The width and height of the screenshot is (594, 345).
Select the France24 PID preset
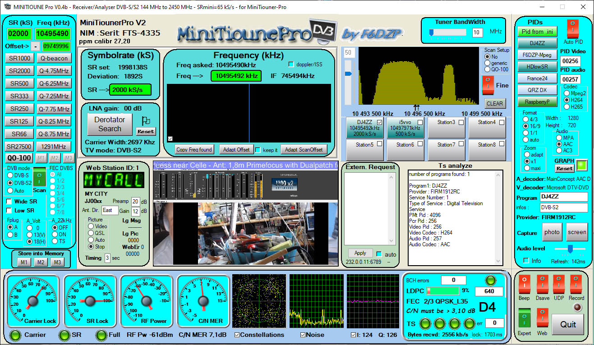coord(537,78)
